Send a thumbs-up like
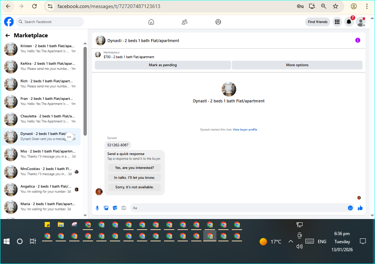 click(360, 208)
